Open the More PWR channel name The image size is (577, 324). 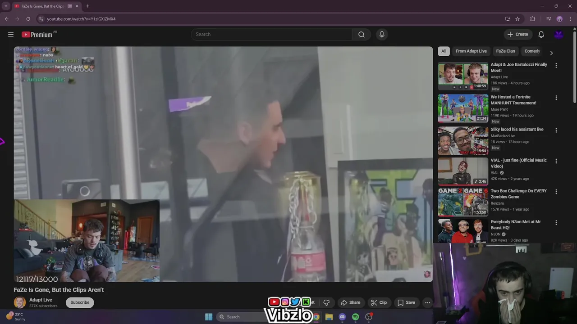(500, 109)
